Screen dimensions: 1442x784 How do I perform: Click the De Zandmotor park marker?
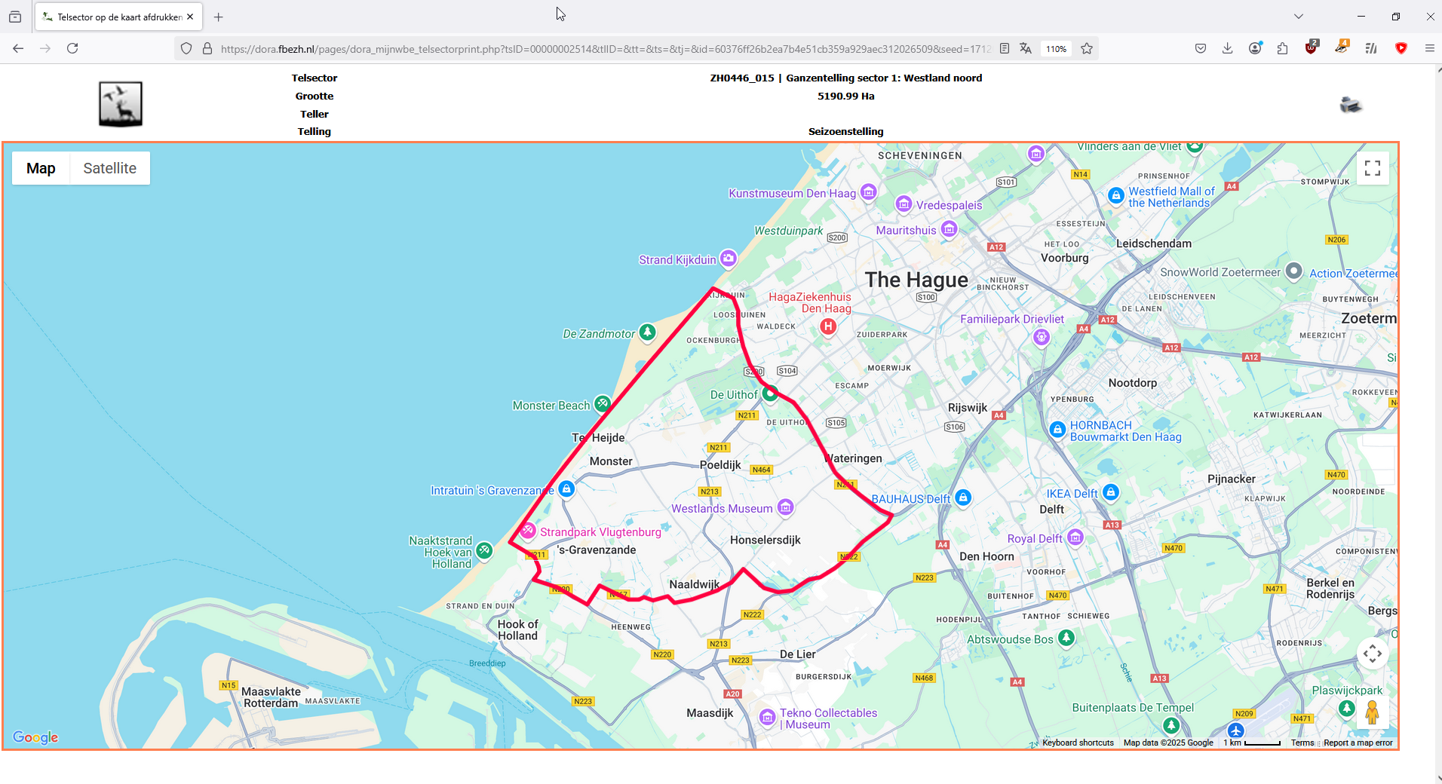[x=647, y=332]
